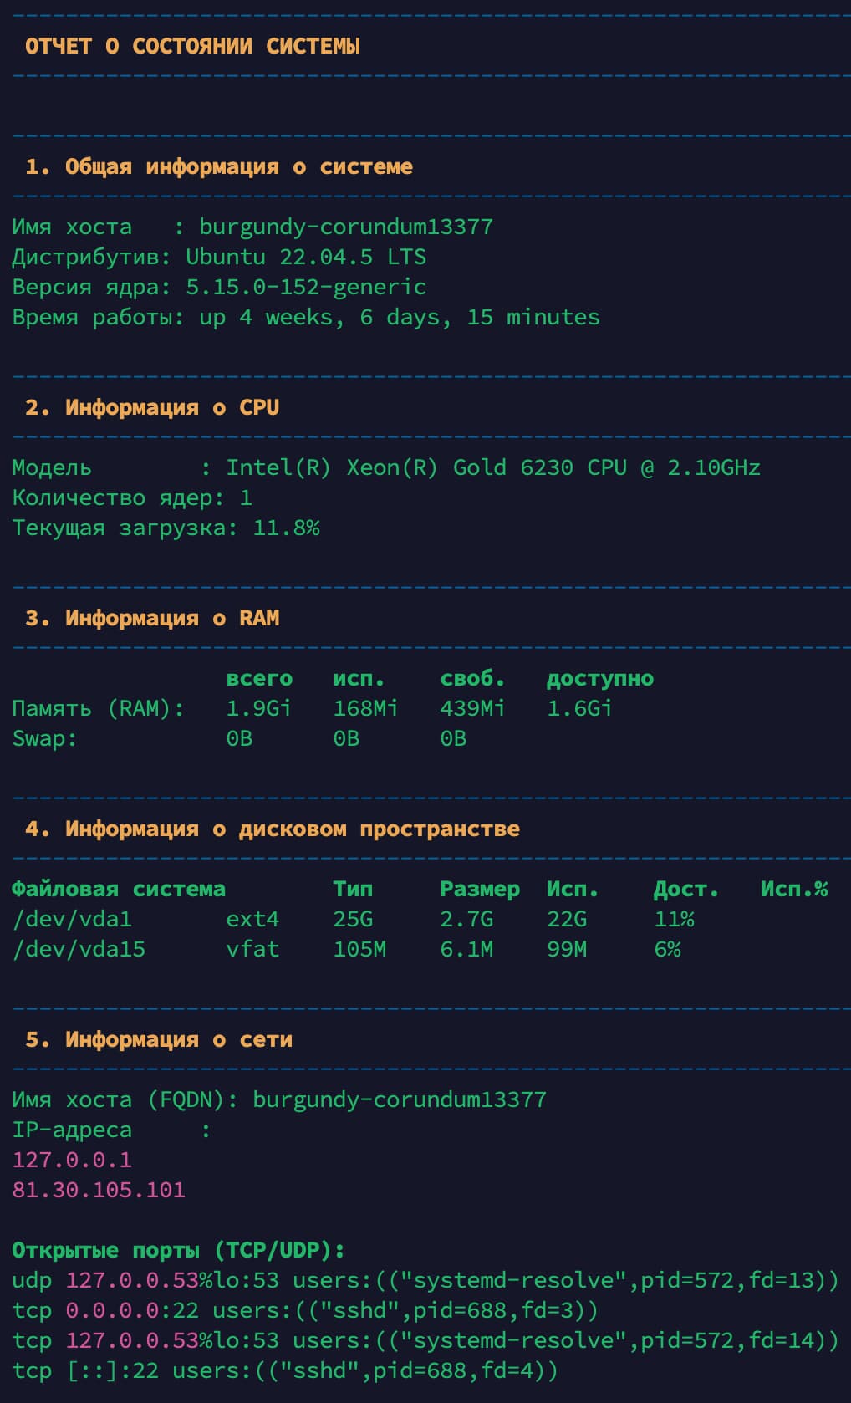851x1403 pixels.
Task: Click the heading 2. Информация о CPU
Action: pyautogui.click(x=151, y=407)
